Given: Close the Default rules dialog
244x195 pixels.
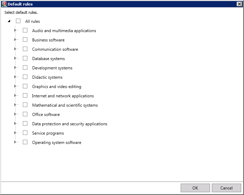Looking at the screenshot, I should [x=239, y=4].
